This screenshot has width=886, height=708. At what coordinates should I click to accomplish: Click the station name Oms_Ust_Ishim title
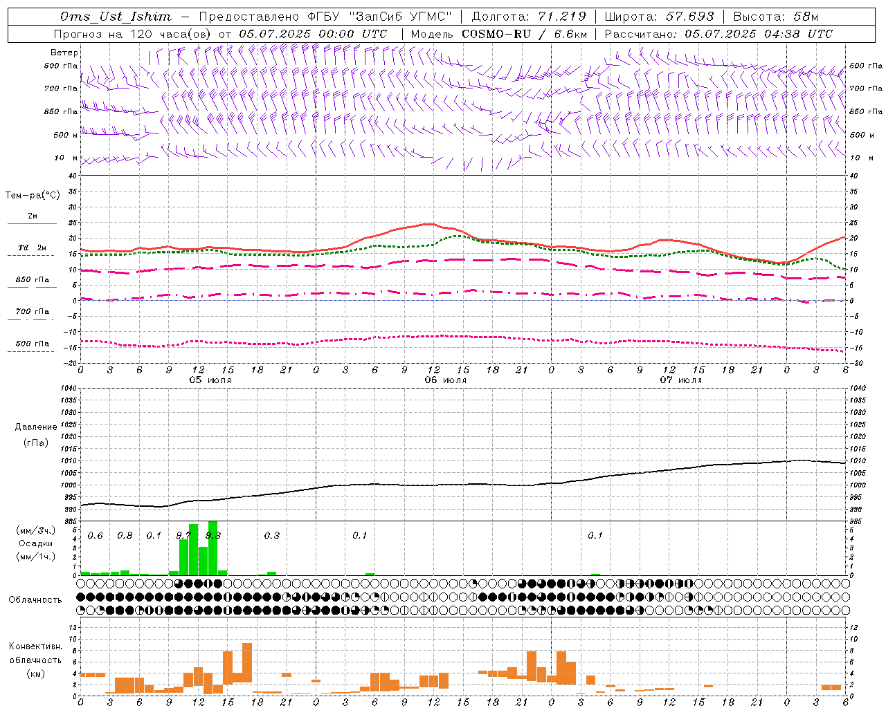[116, 17]
